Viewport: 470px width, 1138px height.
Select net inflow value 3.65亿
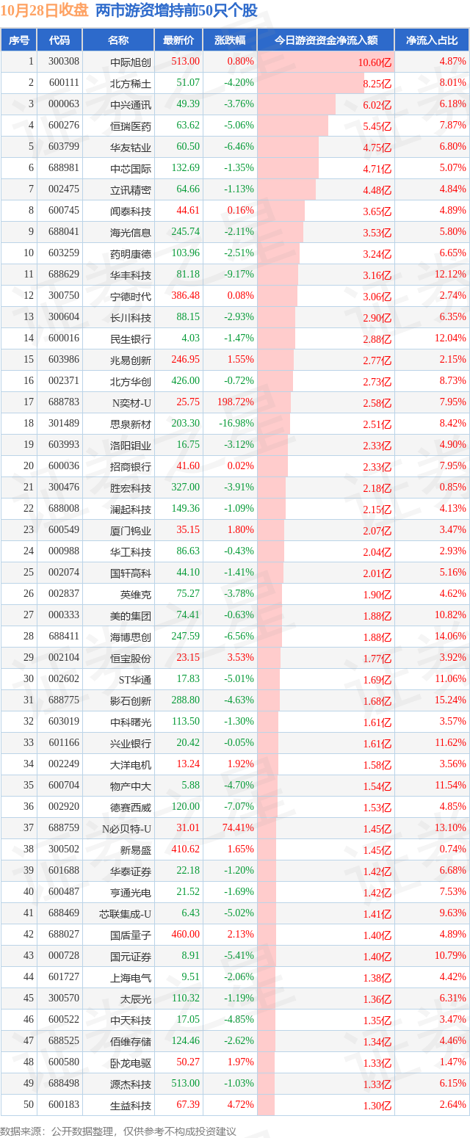(x=377, y=211)
